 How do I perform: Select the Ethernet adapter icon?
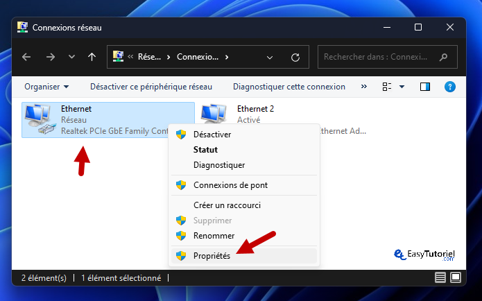point(41,119)
